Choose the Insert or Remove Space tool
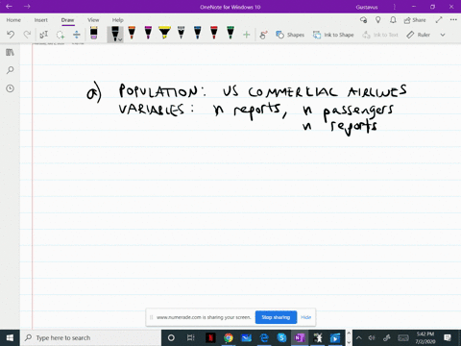461x346 pixels. click(x=77, y=35)
